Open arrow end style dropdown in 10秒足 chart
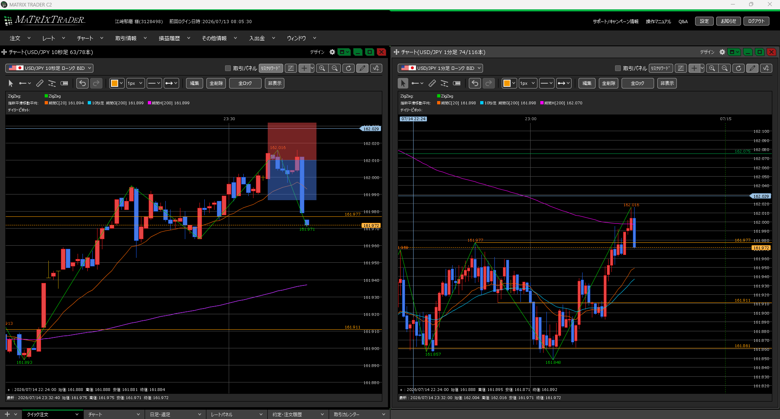Screen dimensions: 780x419 coord(171,83)
